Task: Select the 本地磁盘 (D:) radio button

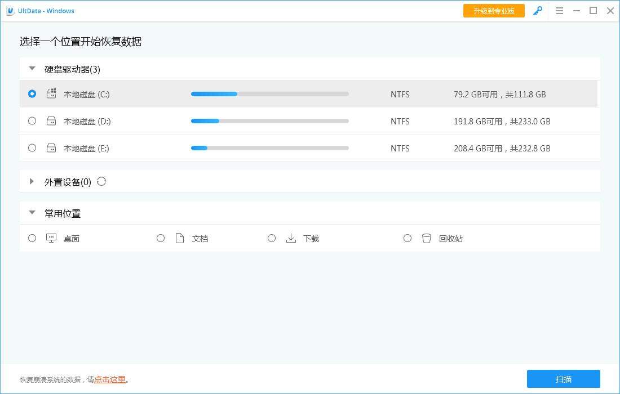Action: [32, 120]
